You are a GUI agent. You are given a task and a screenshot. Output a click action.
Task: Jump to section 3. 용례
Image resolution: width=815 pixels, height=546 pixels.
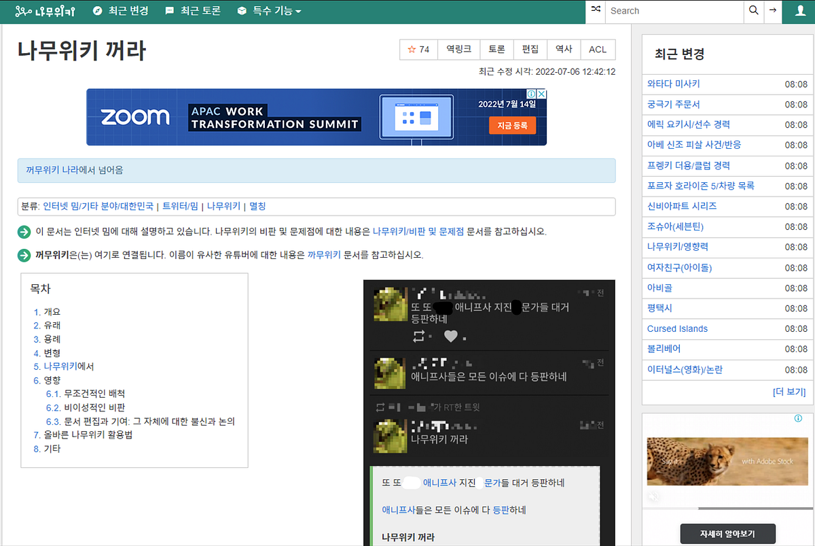(x=47, y=339)
